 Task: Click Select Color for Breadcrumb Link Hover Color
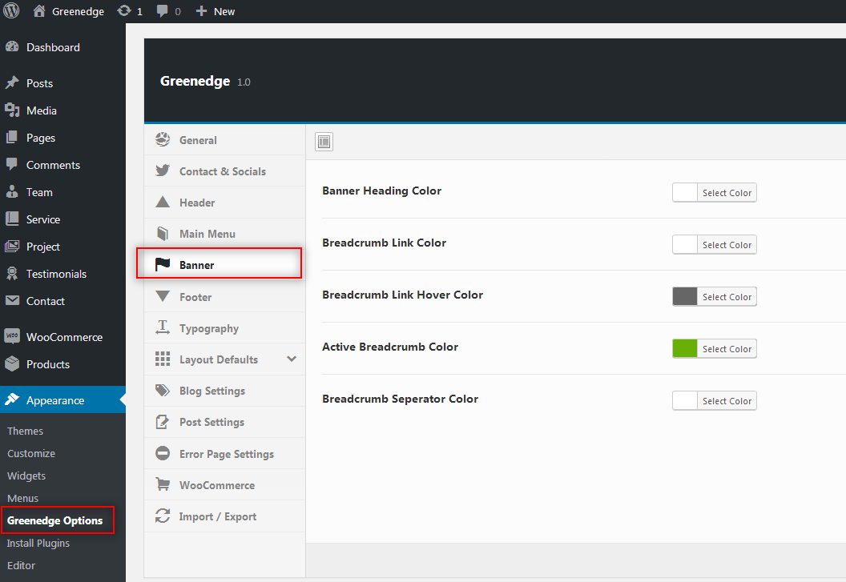click(727, 297)
